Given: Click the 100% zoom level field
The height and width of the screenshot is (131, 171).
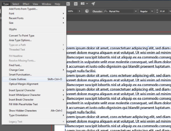Looking at the screenshot, I should click(x=71, y=11).
